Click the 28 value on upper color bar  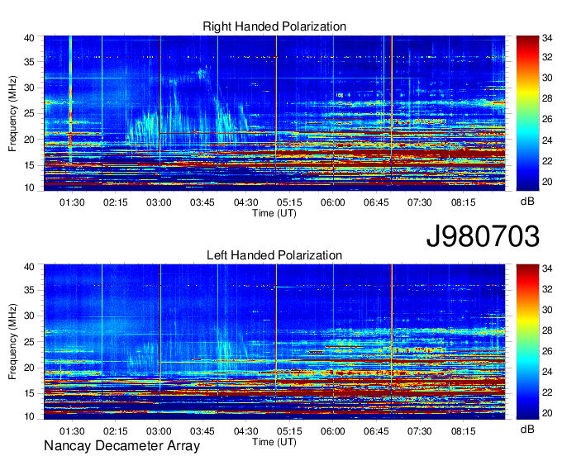(547, 98)
